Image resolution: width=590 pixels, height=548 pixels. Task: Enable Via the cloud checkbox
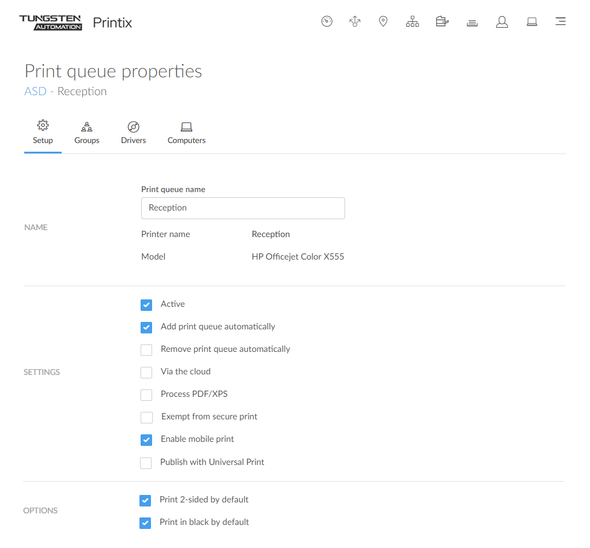146,372
